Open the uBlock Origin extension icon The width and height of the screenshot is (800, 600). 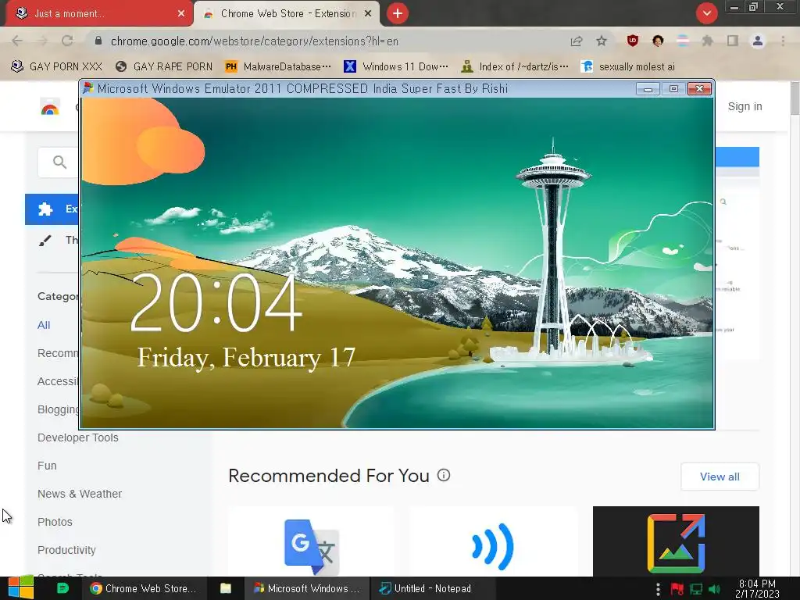click(633, 41)
